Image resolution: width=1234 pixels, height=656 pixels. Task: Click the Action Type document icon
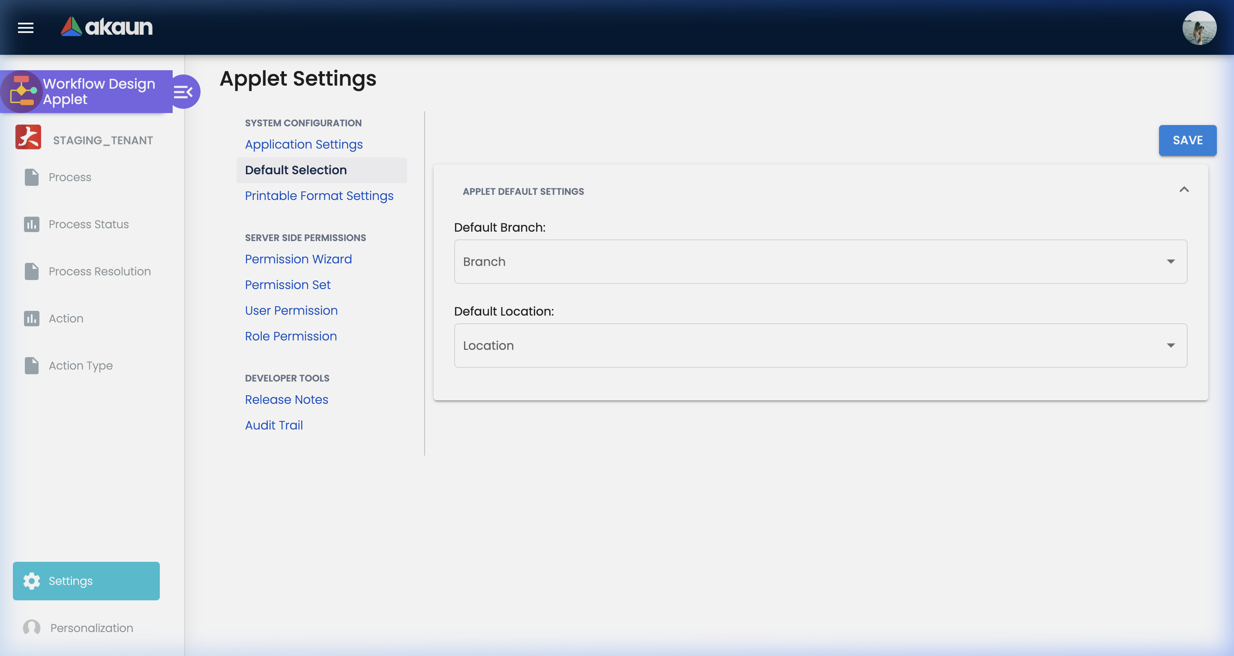pos(32,365)
